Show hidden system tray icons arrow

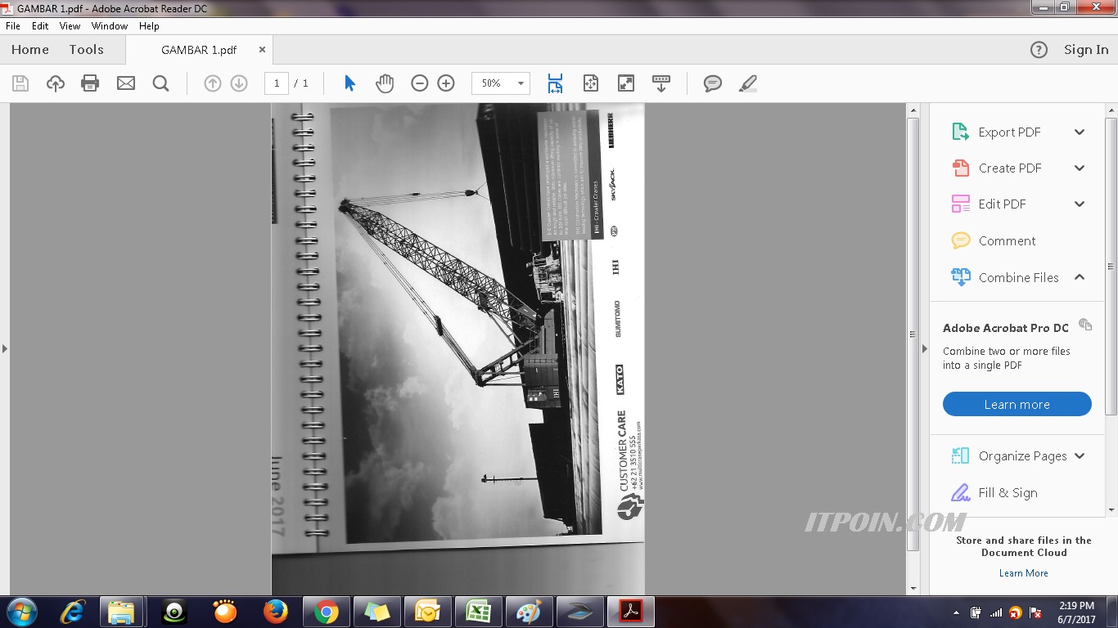pyautogui.click(x=957, y=612)
